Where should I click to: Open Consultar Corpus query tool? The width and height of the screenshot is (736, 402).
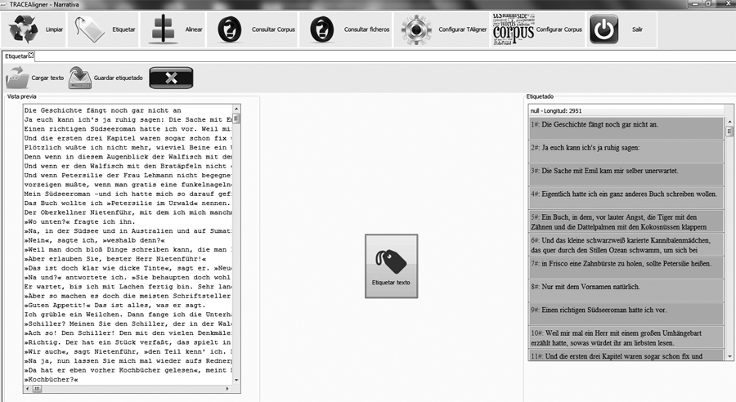[x=230, y=29]
